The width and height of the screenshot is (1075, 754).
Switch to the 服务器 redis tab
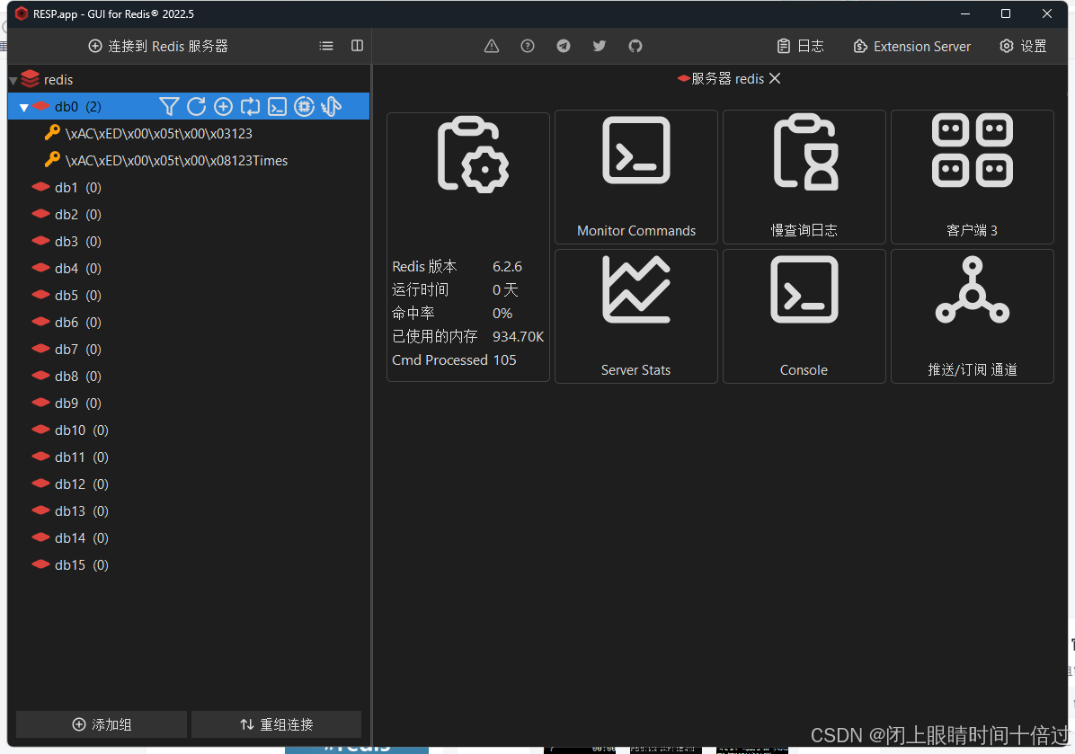point(726,79)
